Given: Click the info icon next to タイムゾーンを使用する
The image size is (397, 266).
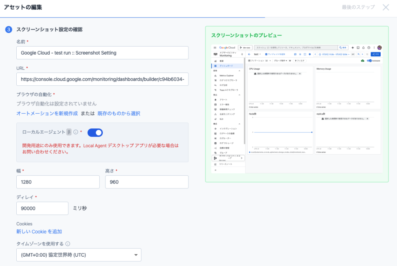Looking at the screenshot, I should coord(67,244).
